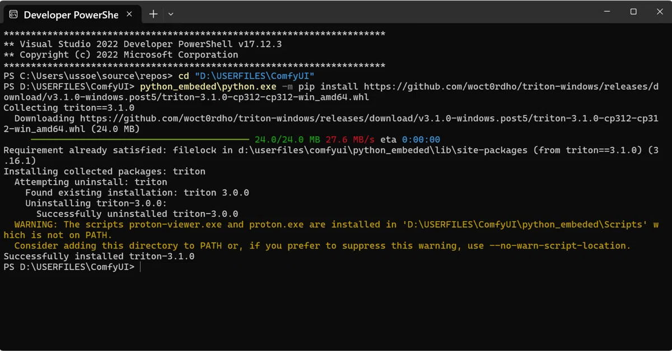
Task: Click the 'Collecting triton==3.1.0' line
Action: [69, 108]
